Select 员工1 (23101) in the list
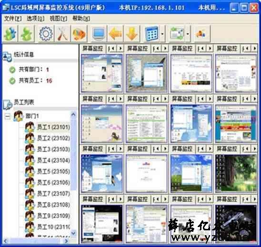This screenshot has height=247, width=261. [53, 127]
